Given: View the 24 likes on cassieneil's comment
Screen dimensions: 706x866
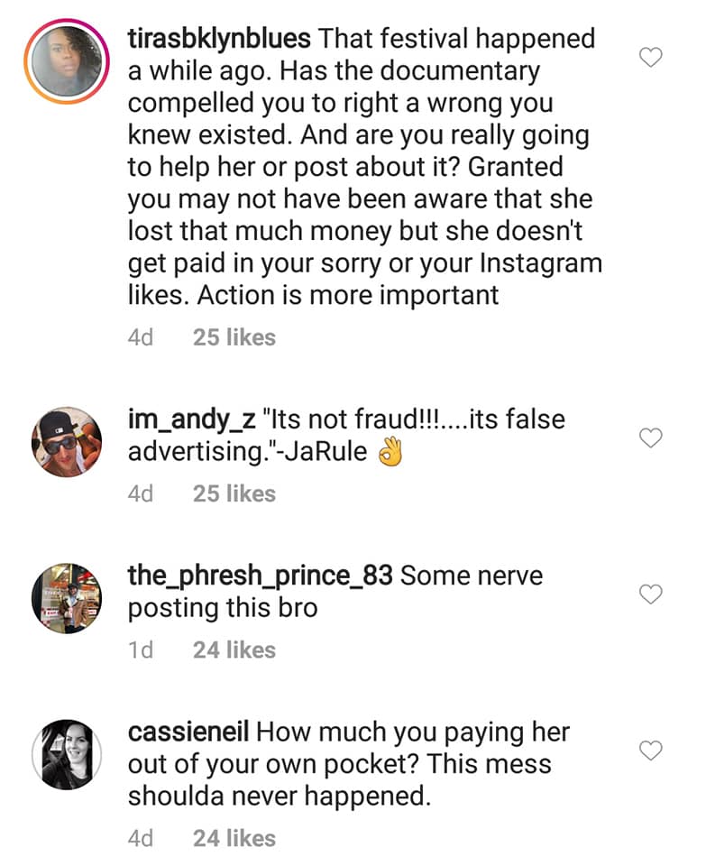Looking at the screenshot, I should pos(234,838).
